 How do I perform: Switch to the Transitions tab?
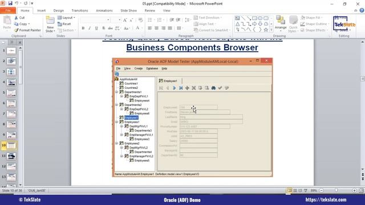tap(80, 10)
